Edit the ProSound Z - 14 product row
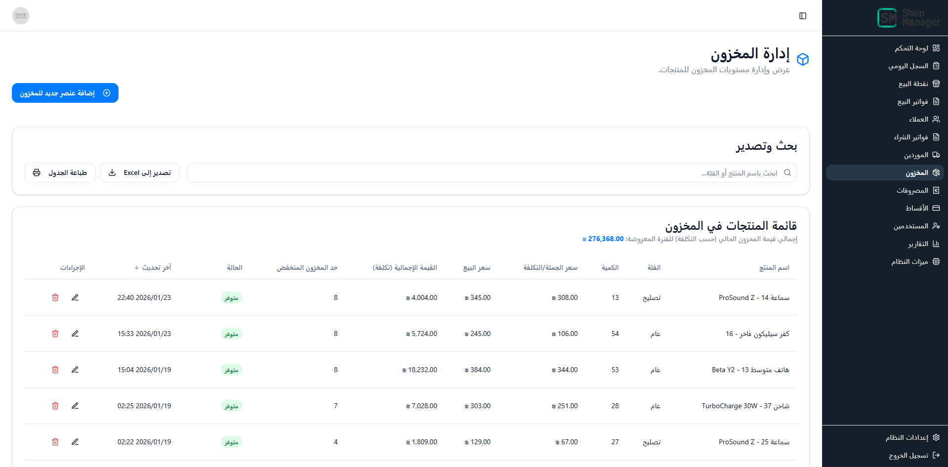Image resolution: width=948 pixels, height=467 pixels. click(75, 297)
